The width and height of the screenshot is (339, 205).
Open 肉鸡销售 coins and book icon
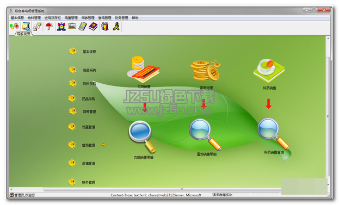(144, 70)
